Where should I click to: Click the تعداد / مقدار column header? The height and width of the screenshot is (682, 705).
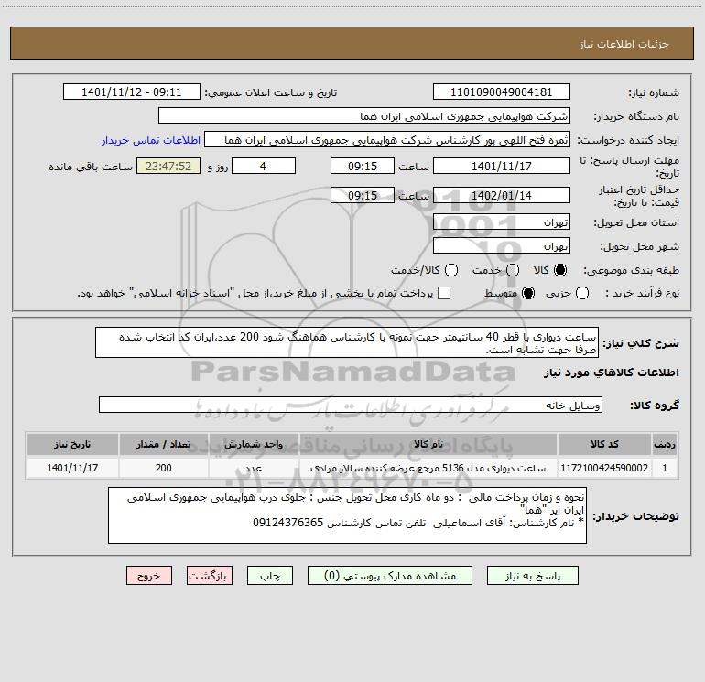point(164,445)
